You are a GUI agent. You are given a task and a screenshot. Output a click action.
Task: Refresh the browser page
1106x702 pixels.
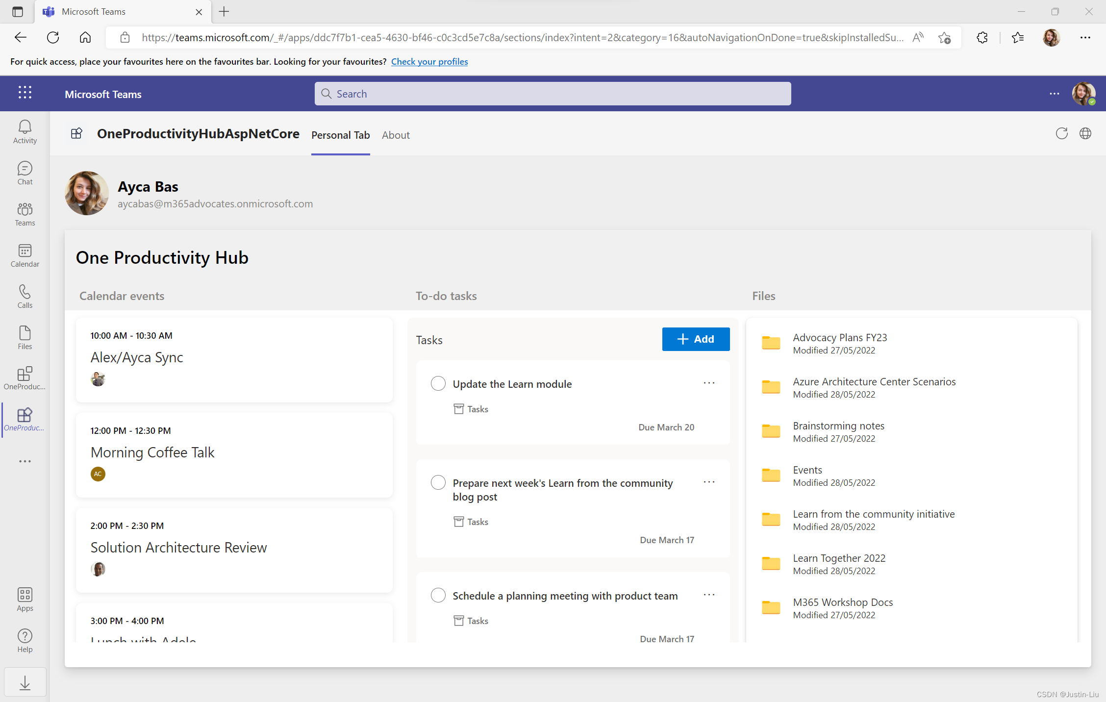53,37
